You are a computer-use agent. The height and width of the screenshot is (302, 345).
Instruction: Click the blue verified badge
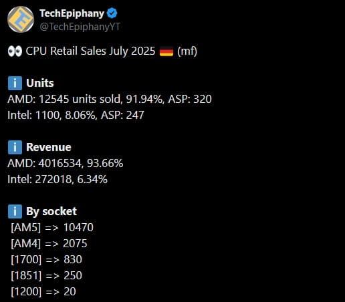[112, 13]
